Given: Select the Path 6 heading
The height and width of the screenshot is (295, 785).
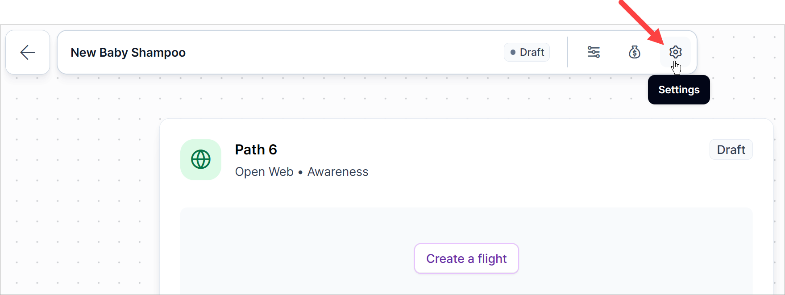Looking at the screenshot, I should pyautogui.click(x=256, y=150).
